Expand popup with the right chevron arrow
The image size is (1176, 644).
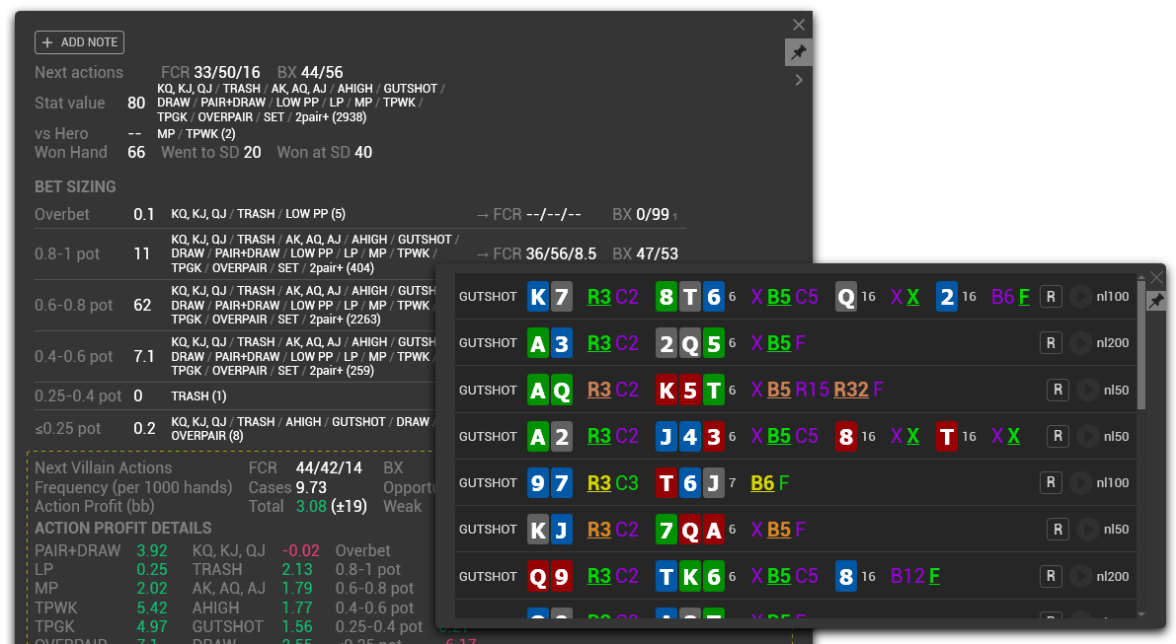[799, 80]
